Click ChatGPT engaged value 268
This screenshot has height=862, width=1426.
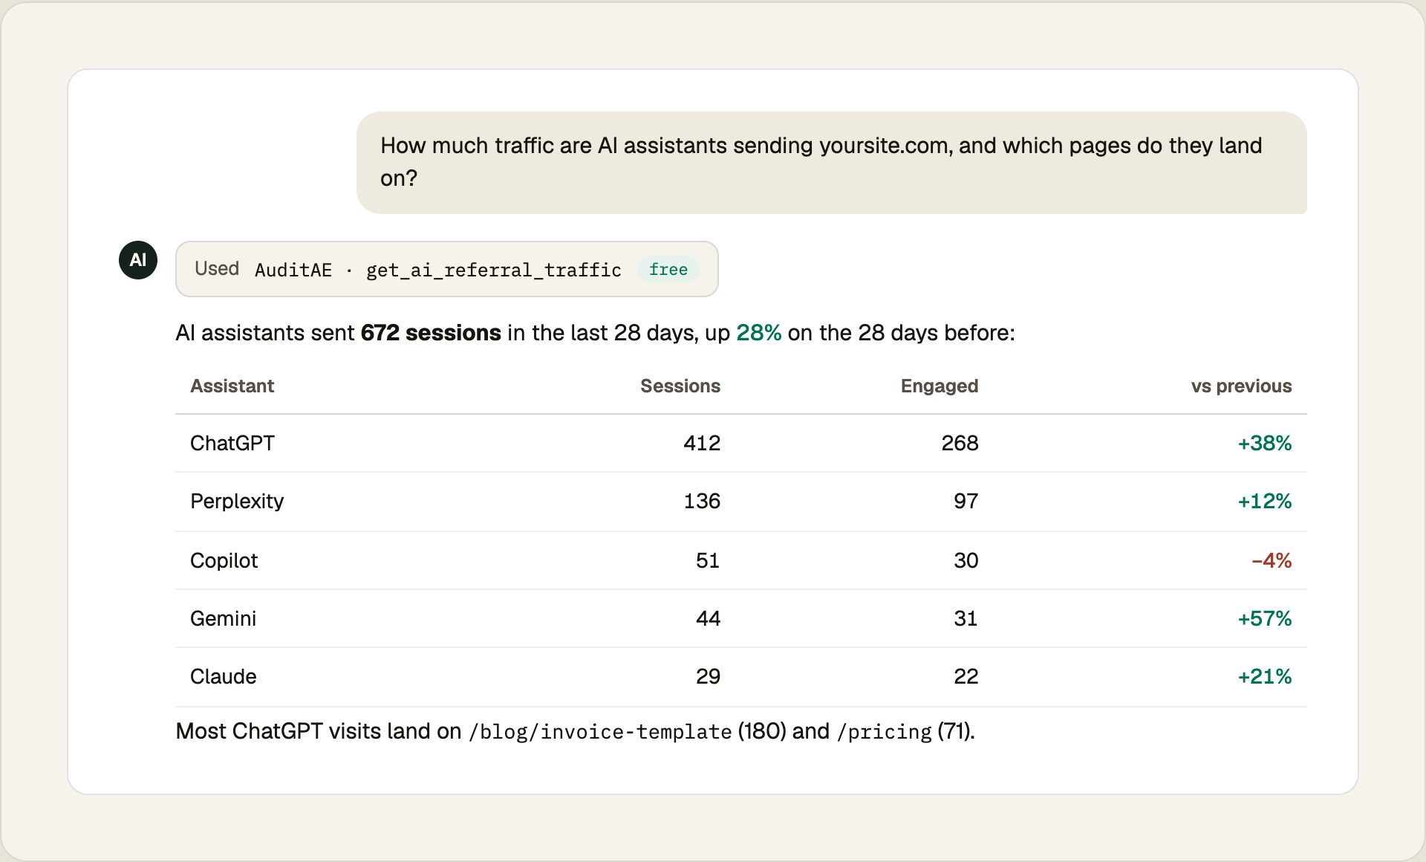point(960,444)
